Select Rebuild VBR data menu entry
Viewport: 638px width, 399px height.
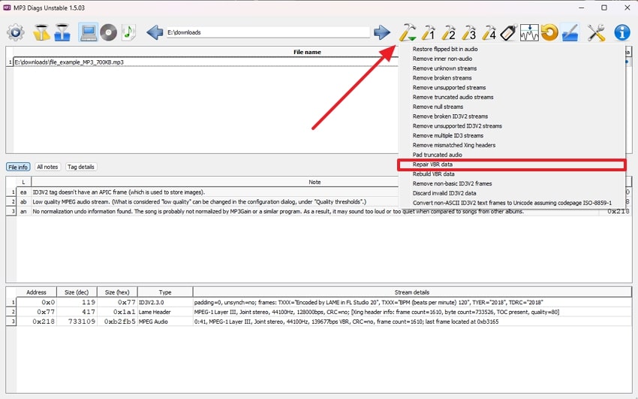(433, 174)
